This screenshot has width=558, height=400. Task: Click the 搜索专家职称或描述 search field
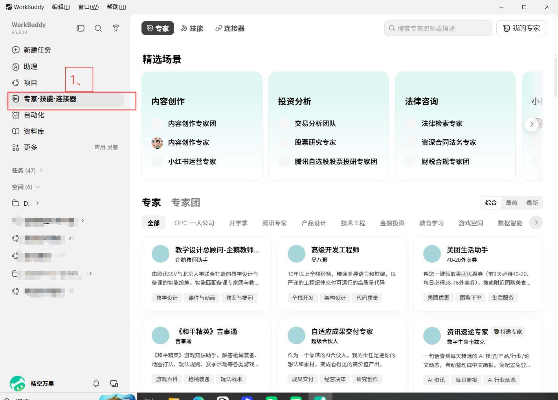(438, 28)
